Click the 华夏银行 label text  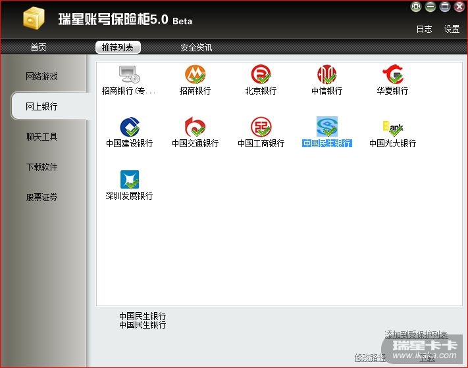click(x=392, y=91)
